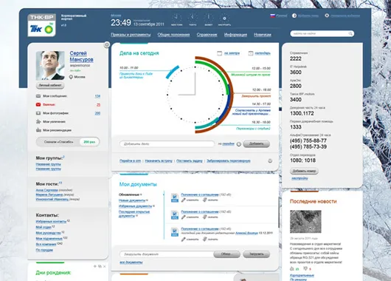Click the blue 10.00-11.00 arc on the clock

[x=173, y=72]
